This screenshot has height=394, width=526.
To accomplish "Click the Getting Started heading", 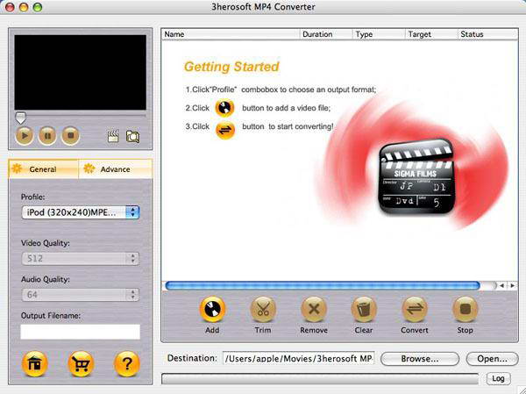I will [x=231, y=66].
